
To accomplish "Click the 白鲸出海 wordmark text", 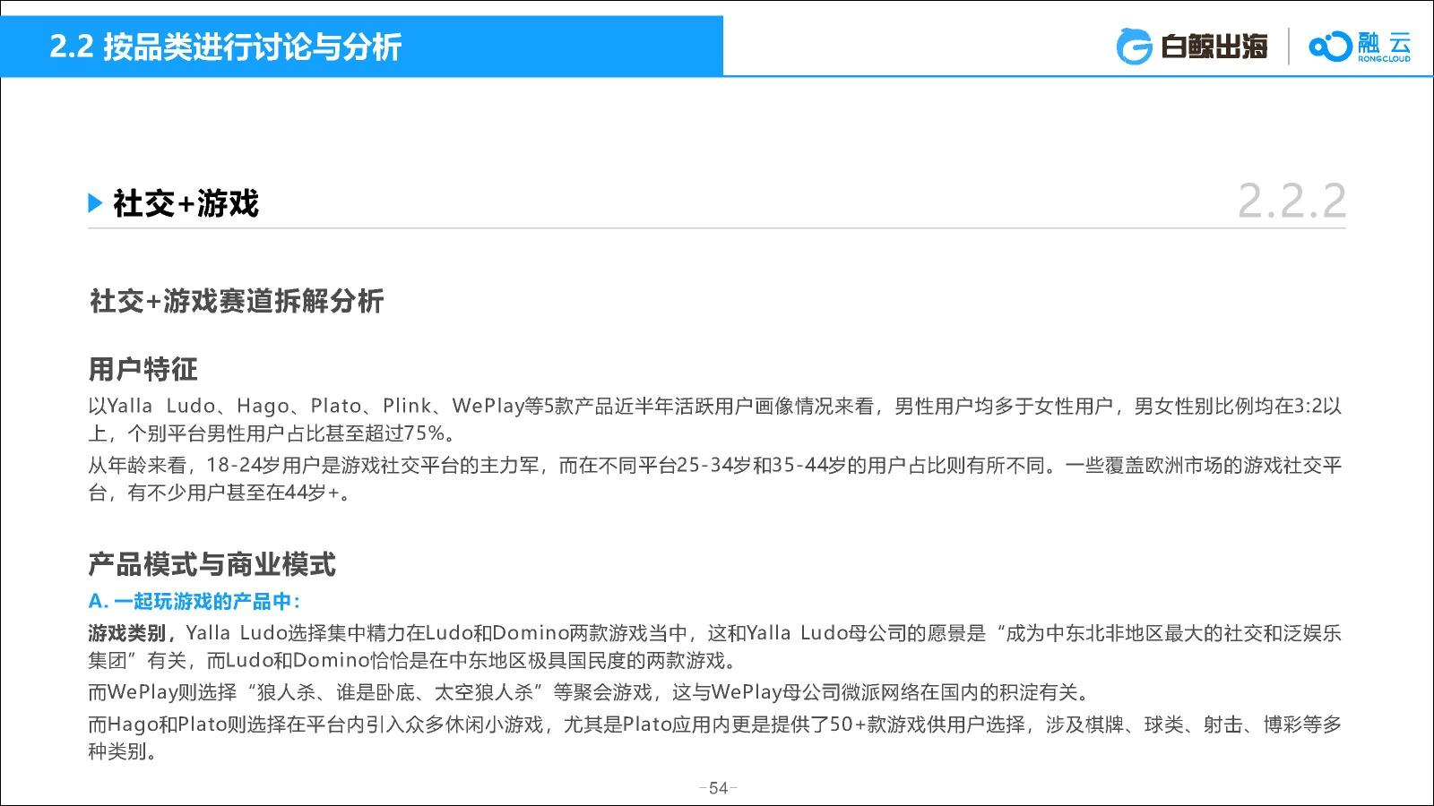I will coord(1214,47).
